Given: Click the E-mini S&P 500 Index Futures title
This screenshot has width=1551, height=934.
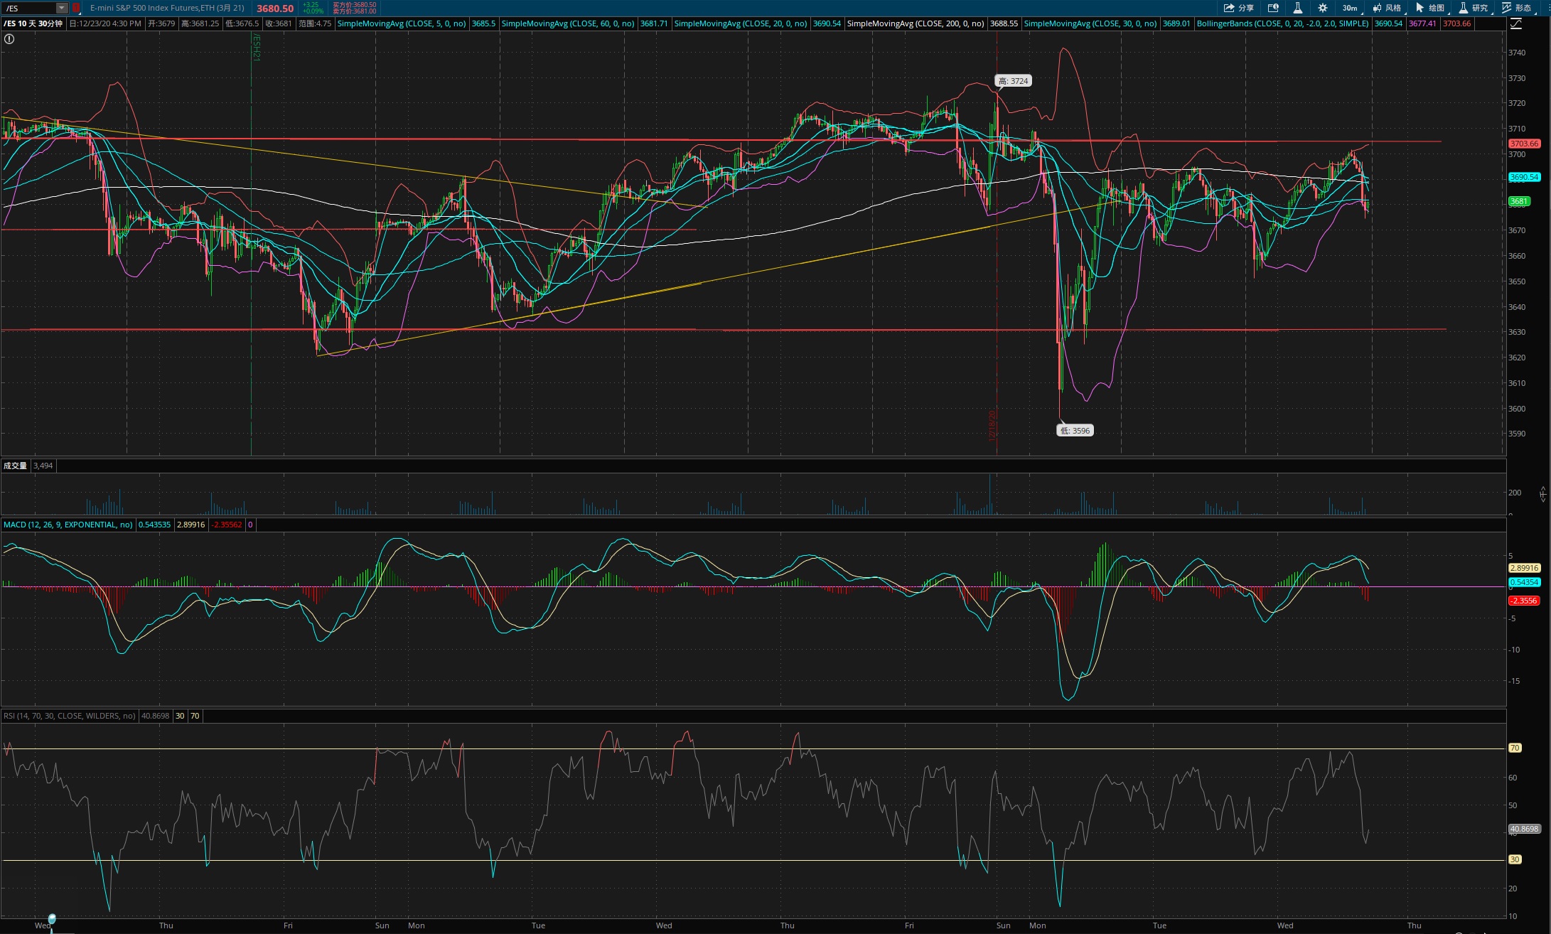Looking at the screenshot, I should click(x=167, y=8).
